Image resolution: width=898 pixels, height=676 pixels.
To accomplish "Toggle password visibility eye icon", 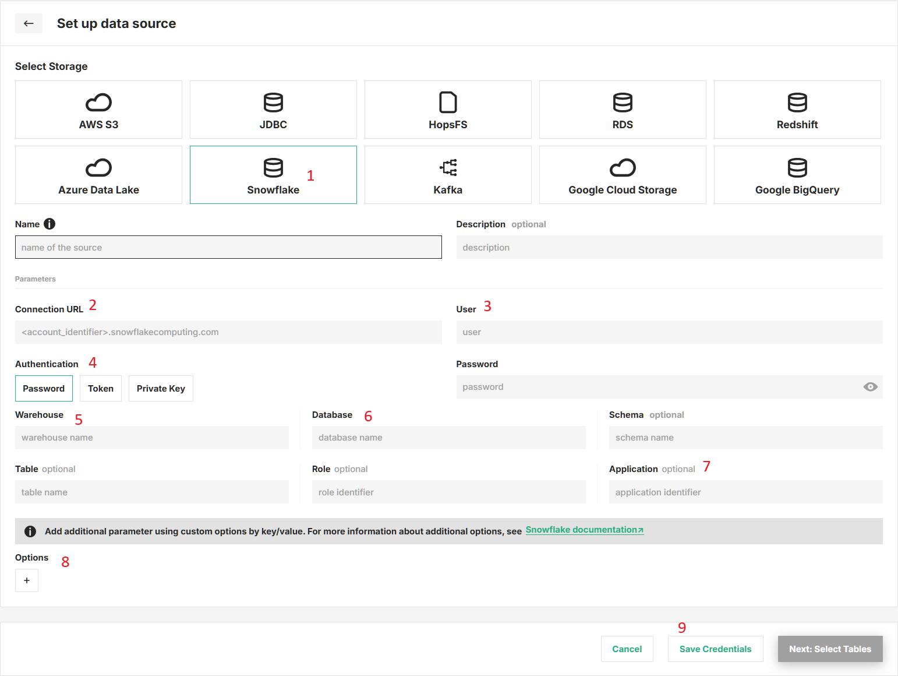I will [870, 387].
